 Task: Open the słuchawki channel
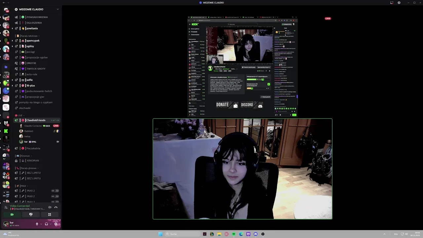(x=36, y=108)
